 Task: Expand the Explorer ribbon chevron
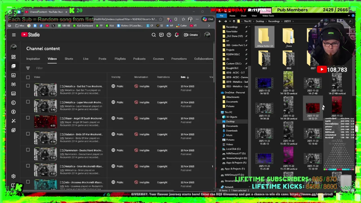(x=349, y=16)
